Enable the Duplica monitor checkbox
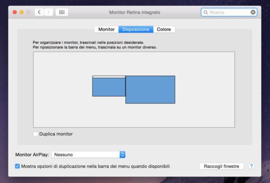Screen dimensions: 270x183 (x=36, y=134)
